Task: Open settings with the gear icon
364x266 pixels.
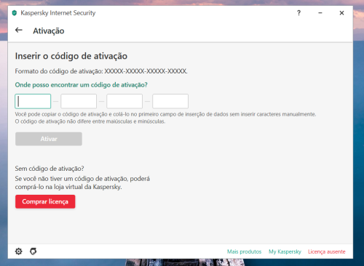Action: click(19, 251)
